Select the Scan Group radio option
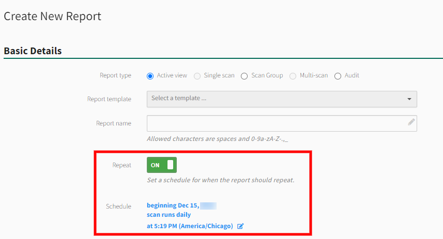 click(x=245, y=76)
